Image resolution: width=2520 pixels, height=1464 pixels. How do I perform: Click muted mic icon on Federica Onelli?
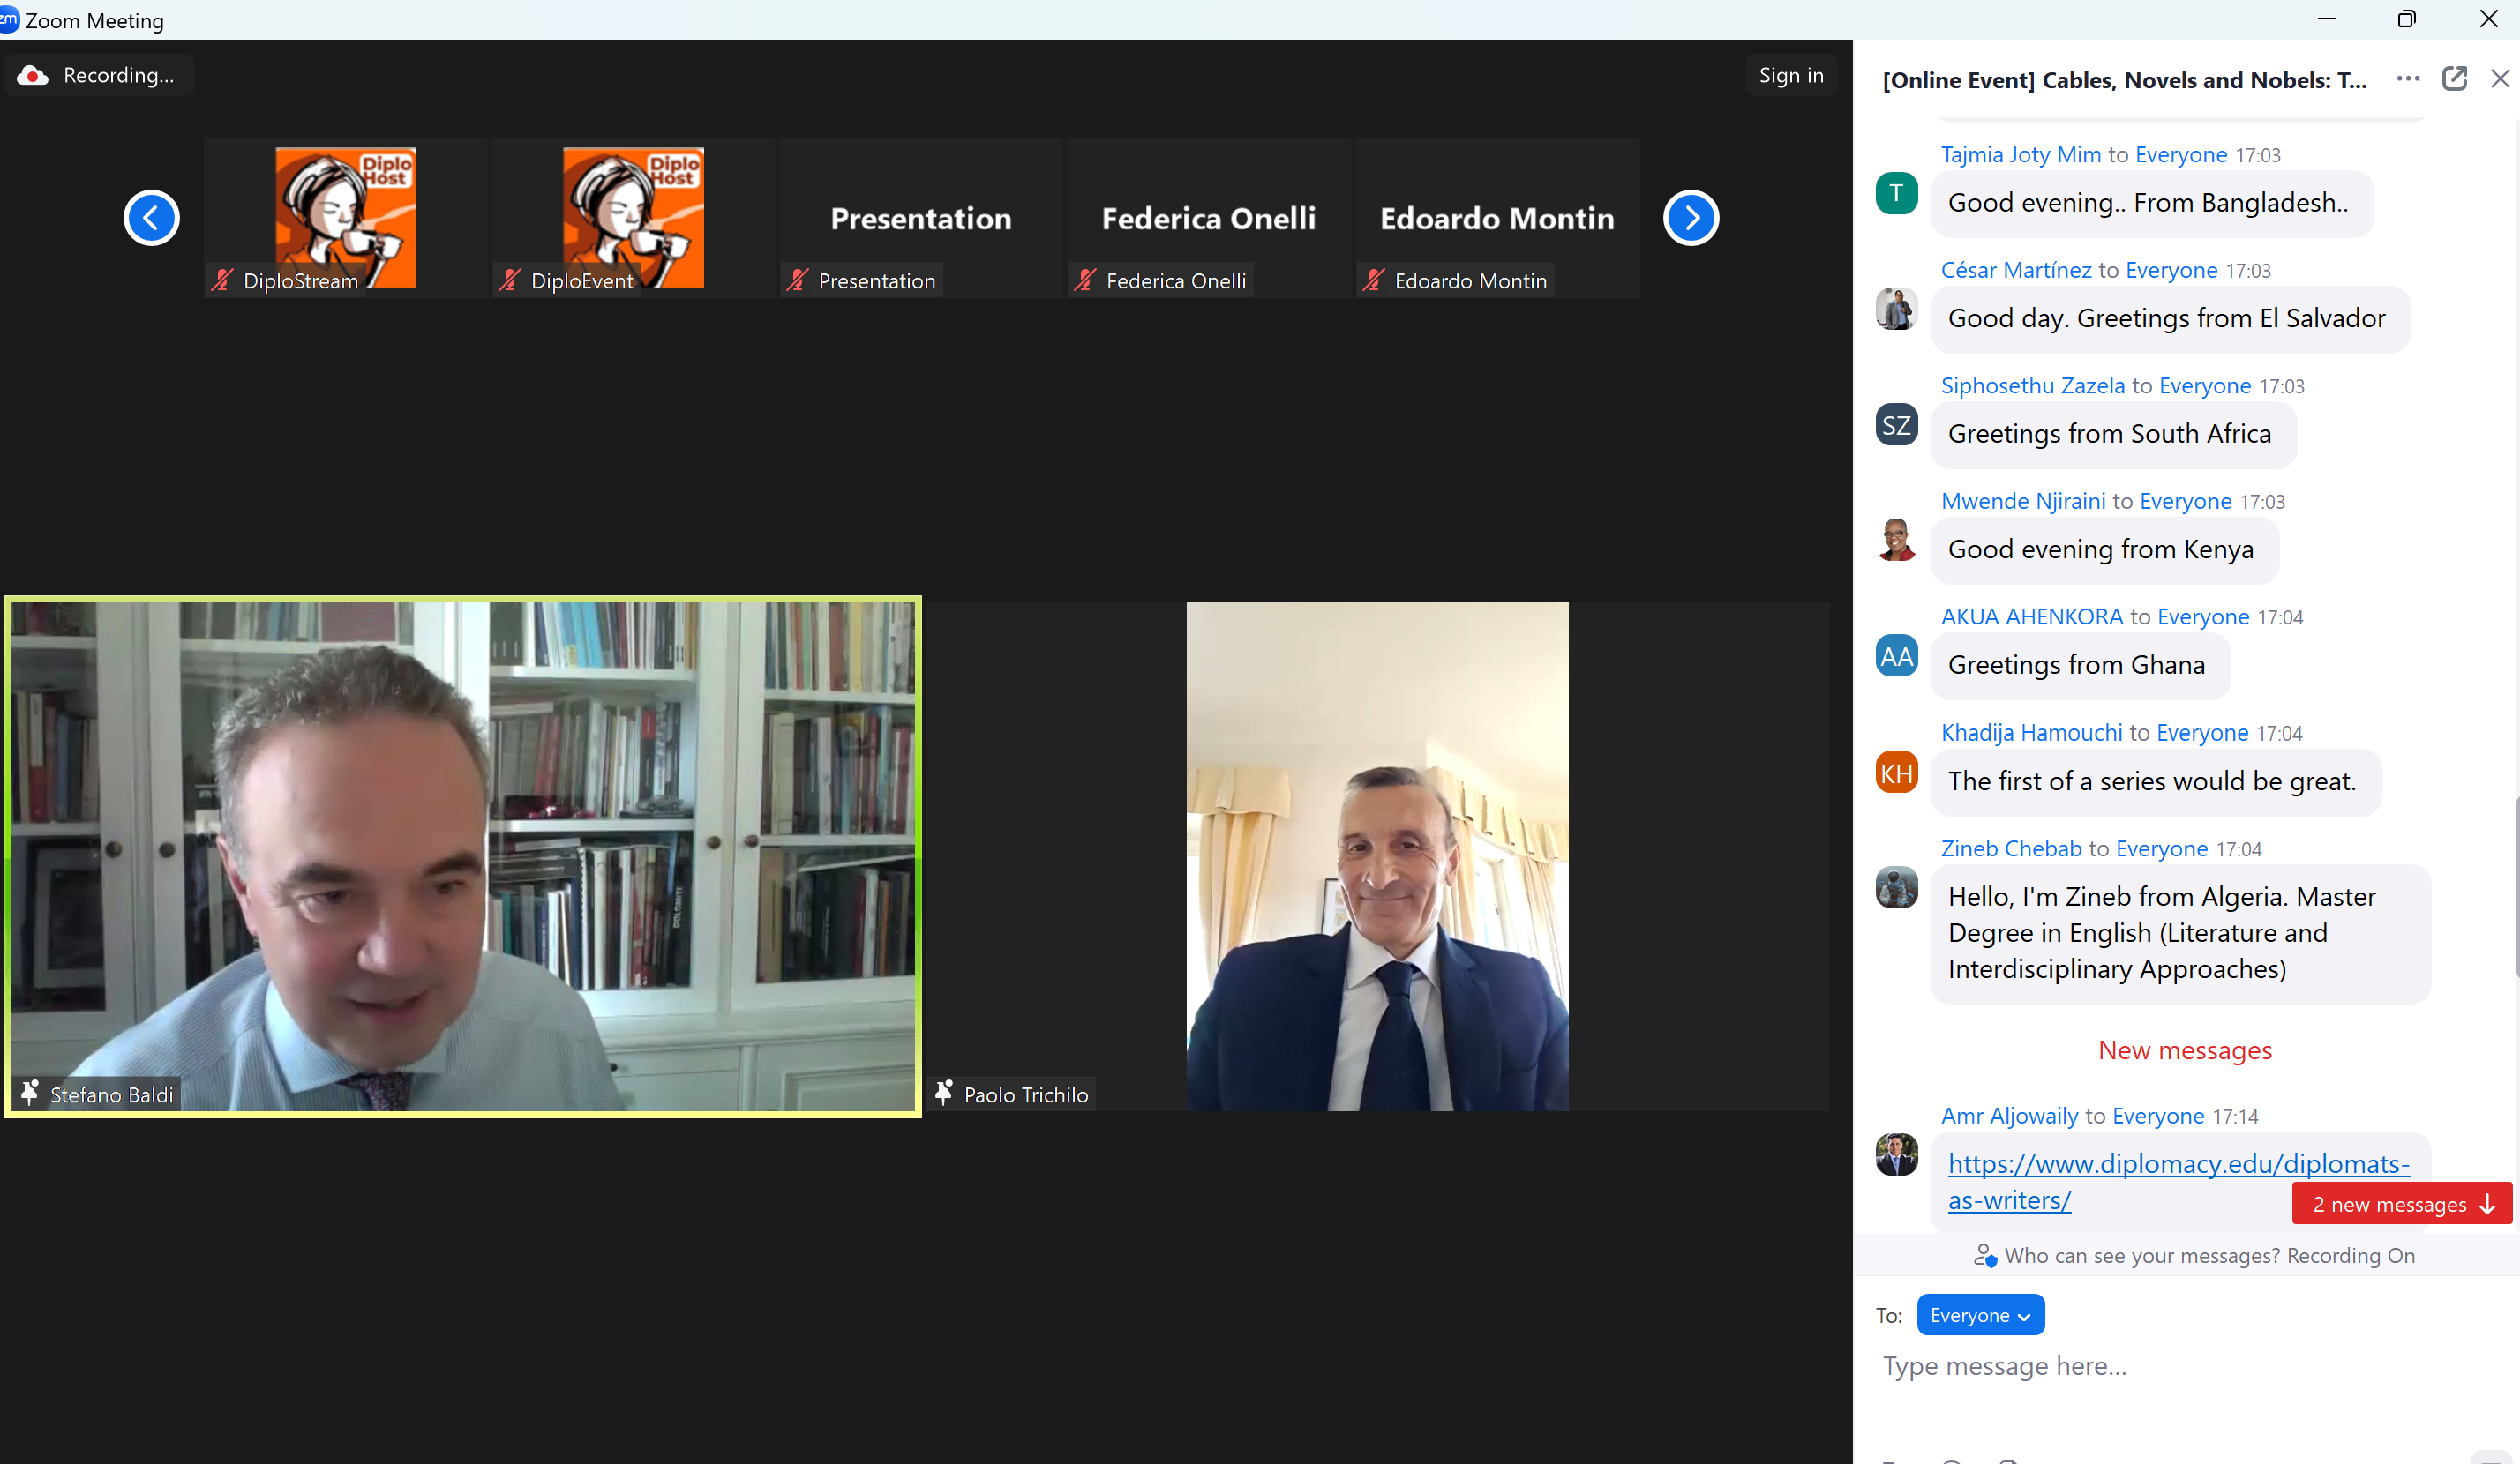click(x=1085, y=280)
